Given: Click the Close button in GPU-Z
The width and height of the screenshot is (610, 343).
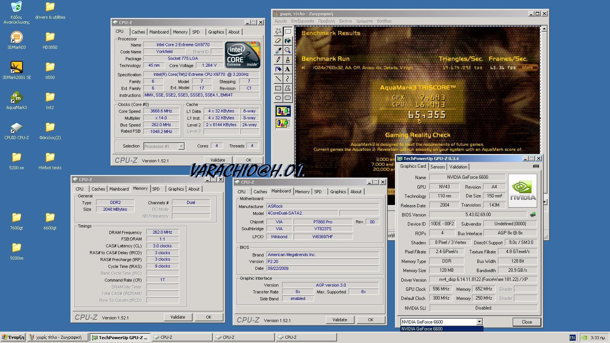Looking at the screenshot, I should pyautogui.click(x=527, y=322).
